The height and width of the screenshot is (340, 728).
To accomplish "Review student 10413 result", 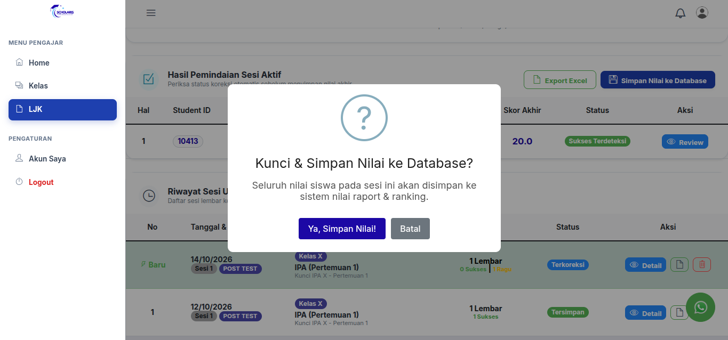I will pos(685,142).
